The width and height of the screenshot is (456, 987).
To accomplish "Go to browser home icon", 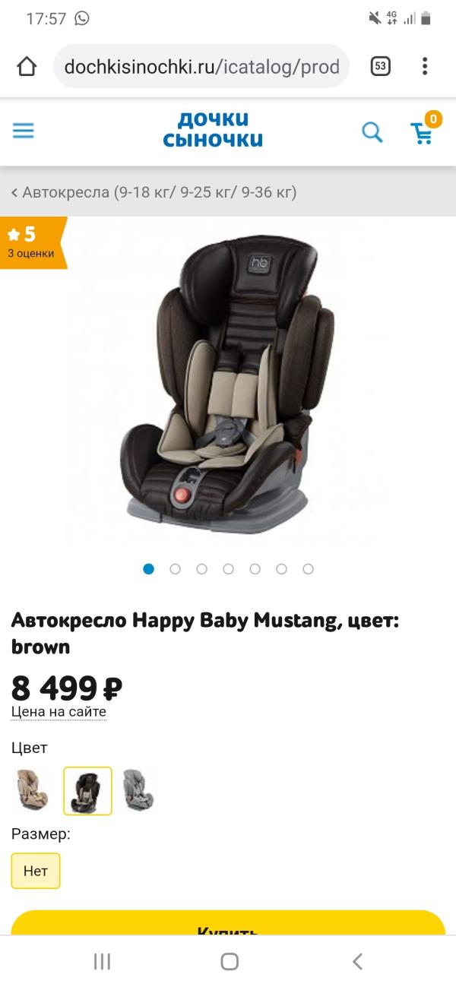I will click(x=27, y=66).
